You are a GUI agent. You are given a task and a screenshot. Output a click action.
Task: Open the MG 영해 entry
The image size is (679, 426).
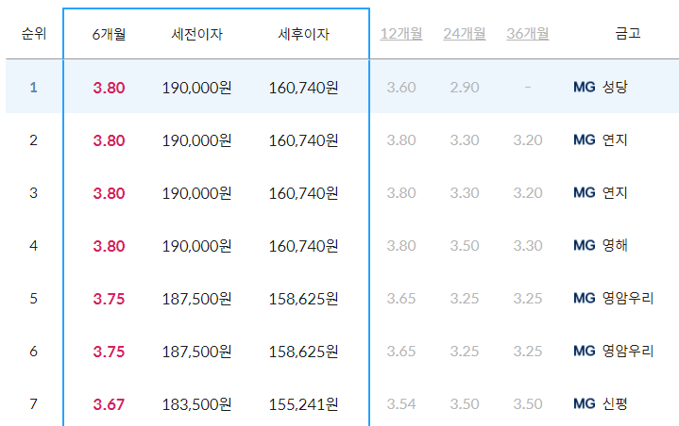tap(601, 245)
